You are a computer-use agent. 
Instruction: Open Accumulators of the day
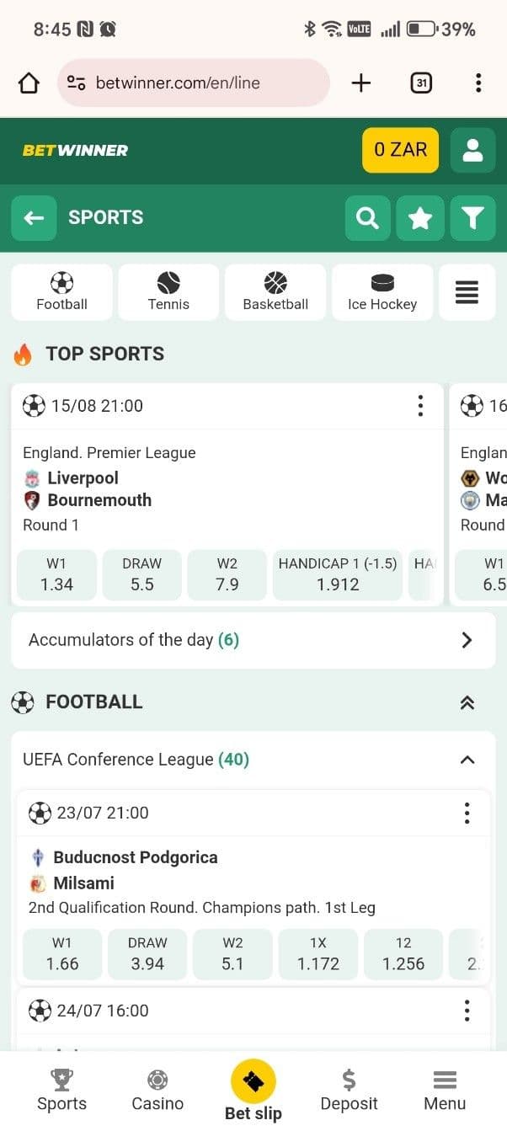coord(253,640)
